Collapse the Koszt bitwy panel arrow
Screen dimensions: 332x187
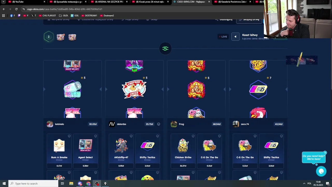[x=235, y=37]
